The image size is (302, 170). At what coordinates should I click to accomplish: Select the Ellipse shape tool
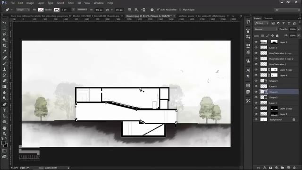[4, 122]
